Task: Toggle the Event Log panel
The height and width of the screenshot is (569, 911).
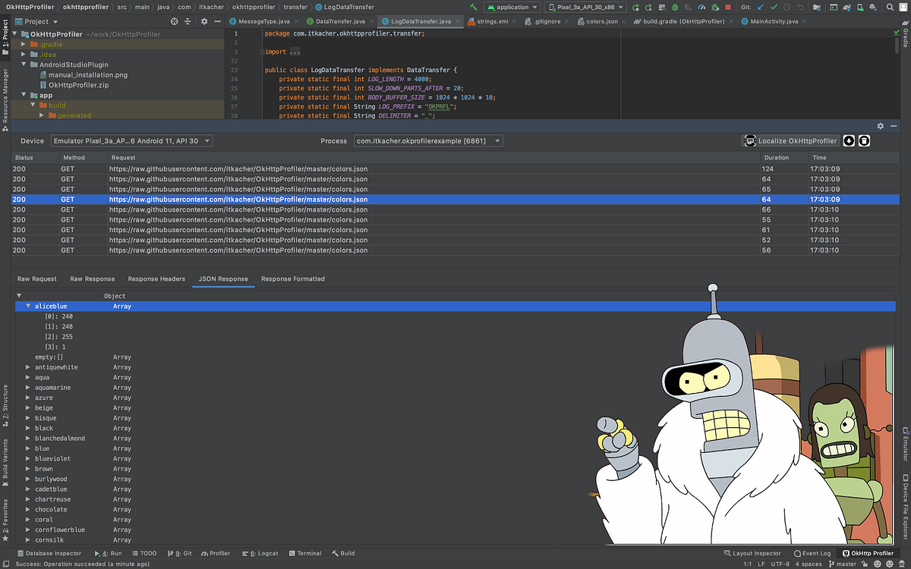Action: 812,554
